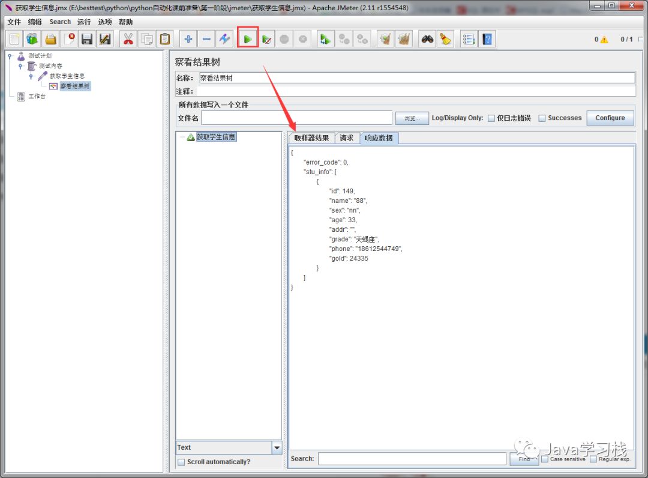This screenshot has width=648, height=478.
Task: Click the Shutdown test icon
Action: [x=303, y=39]
